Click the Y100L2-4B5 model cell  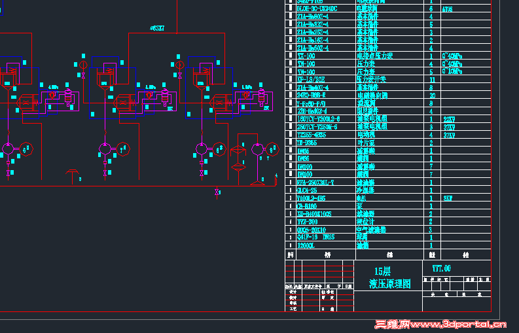point(311,198)
